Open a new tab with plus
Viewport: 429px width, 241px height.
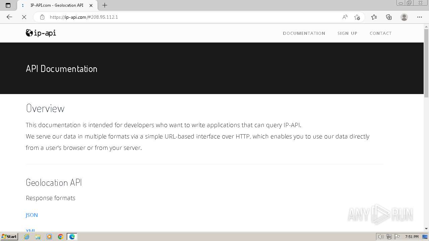105,5
